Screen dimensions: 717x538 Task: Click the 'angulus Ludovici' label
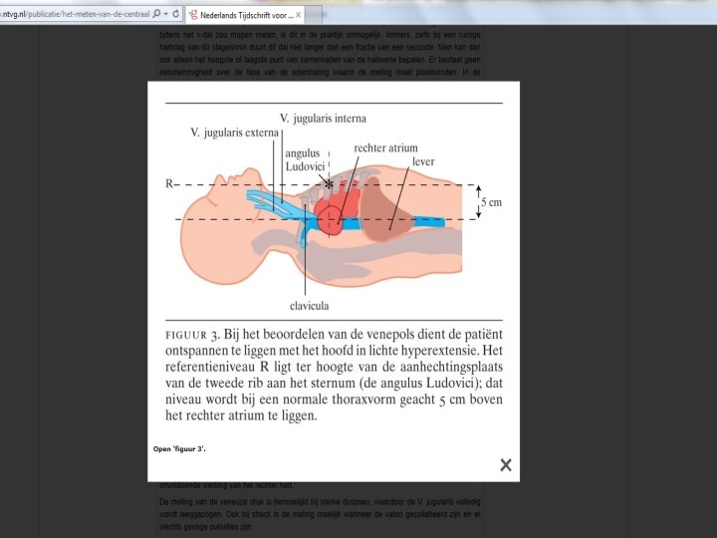click(x=305, y=159)
